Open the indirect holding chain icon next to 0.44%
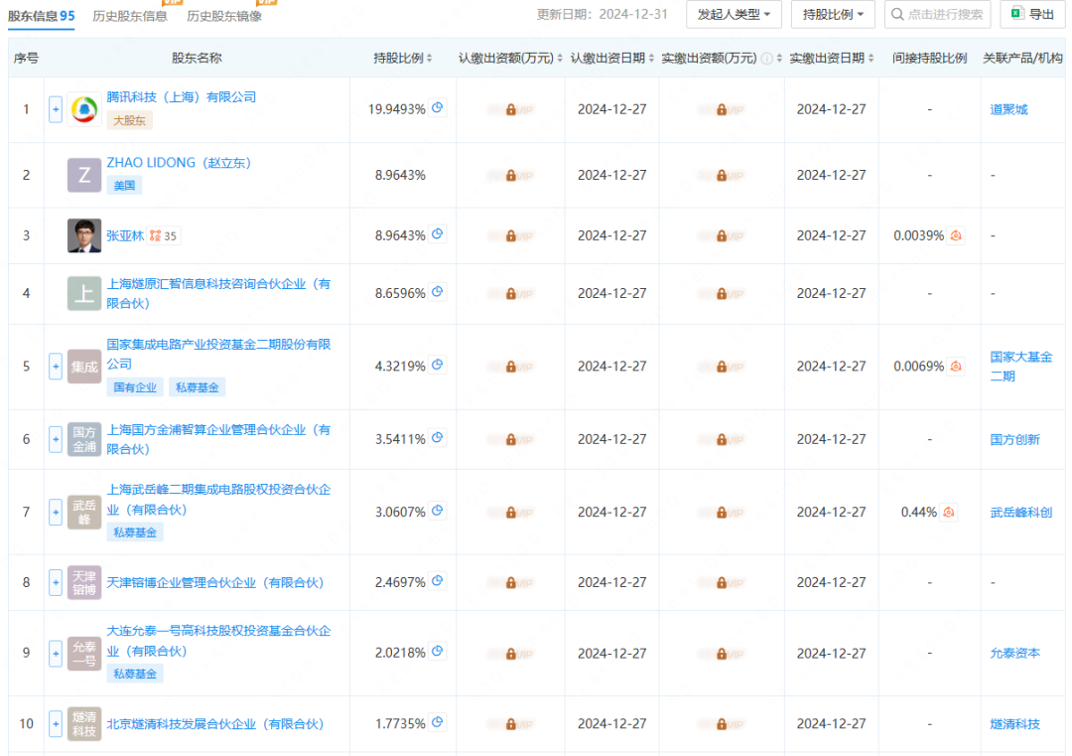This screenshot has width=1072, height=756. click(x=948, y=512)
